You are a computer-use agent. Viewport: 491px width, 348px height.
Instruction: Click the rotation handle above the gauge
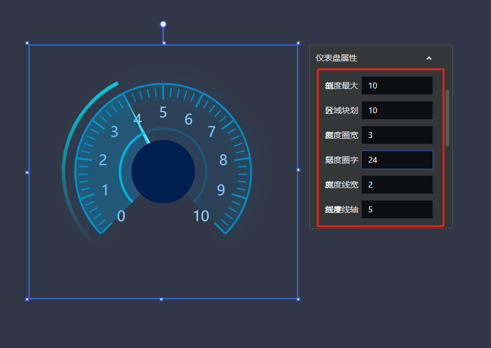(x=163, y=24)
